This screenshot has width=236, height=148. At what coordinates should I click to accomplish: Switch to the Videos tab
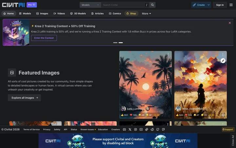(x=59, y=13)
